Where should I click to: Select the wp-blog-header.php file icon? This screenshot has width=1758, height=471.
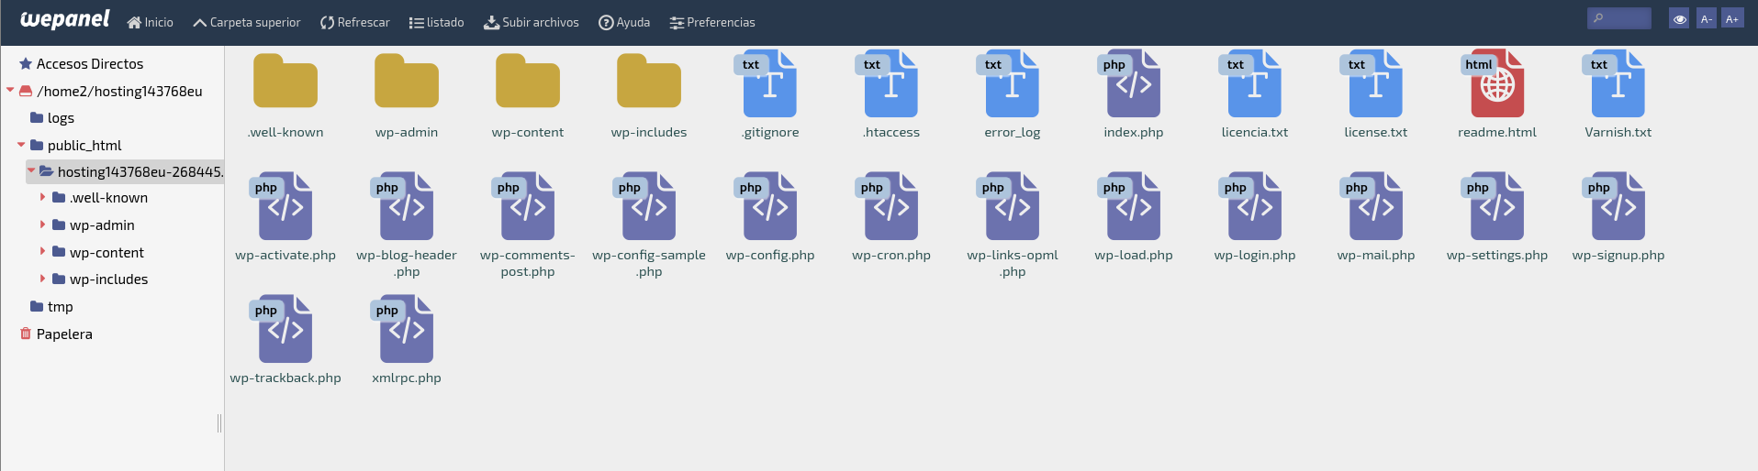tap(401, 206)
